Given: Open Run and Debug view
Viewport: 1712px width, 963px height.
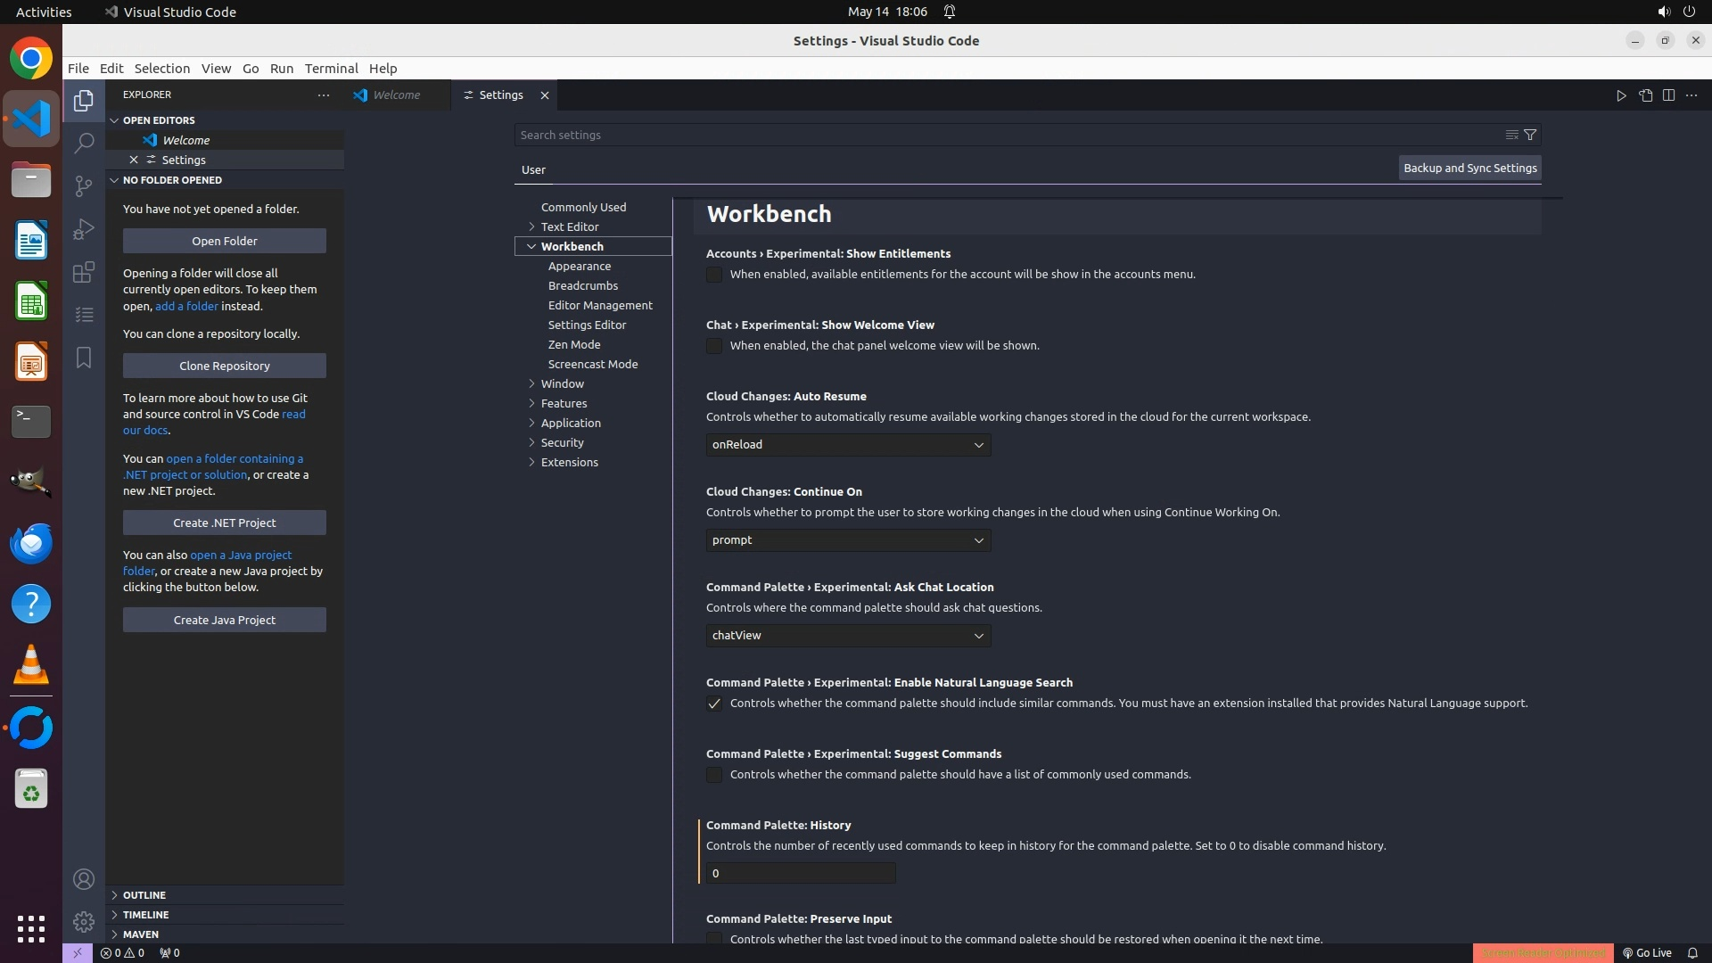Looking at the screenshot, I should [84, 229].
